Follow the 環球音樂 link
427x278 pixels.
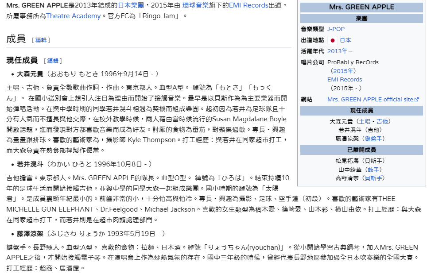[195, 5]
